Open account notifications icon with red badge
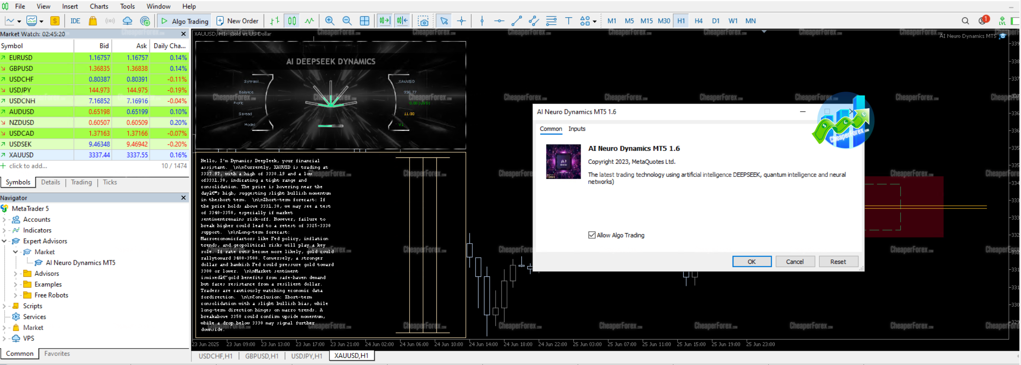Viewport: 1021px width, 365px height. pyautogui.click(x=983, y=20)
